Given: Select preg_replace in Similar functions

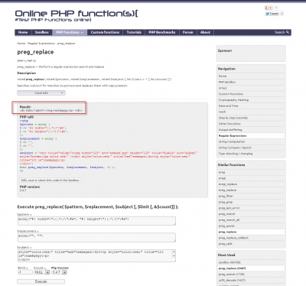Looking at the screenshot, I should (251, 232).
